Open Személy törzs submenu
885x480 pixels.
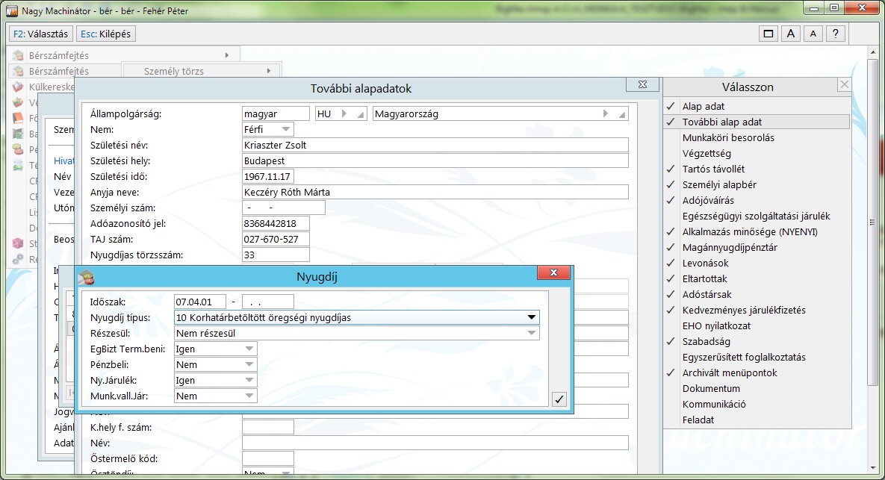[202, 71]
